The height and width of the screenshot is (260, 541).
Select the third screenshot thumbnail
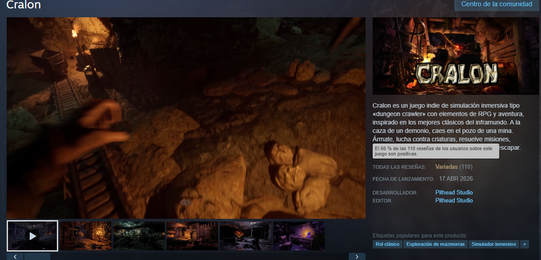(139, 236)
